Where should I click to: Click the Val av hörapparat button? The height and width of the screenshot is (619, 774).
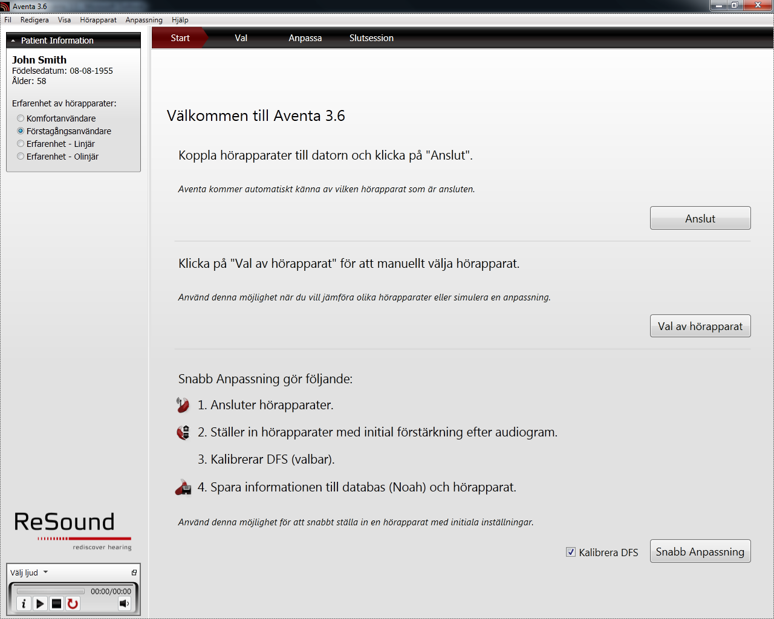(700, 326)
